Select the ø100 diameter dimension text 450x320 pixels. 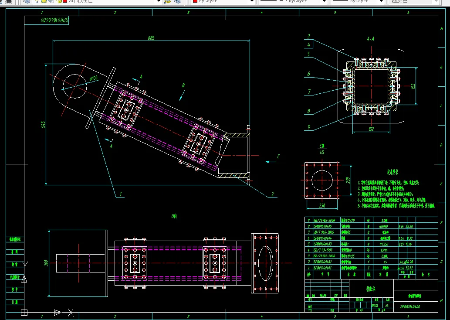(x=93, y=78)
